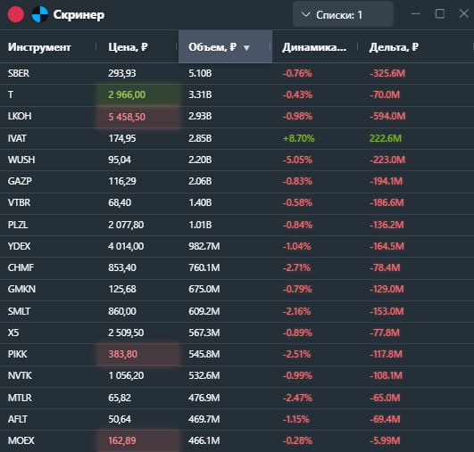Select the WUSH ticker
Screen dimensions: 474x452
(21, 160)
